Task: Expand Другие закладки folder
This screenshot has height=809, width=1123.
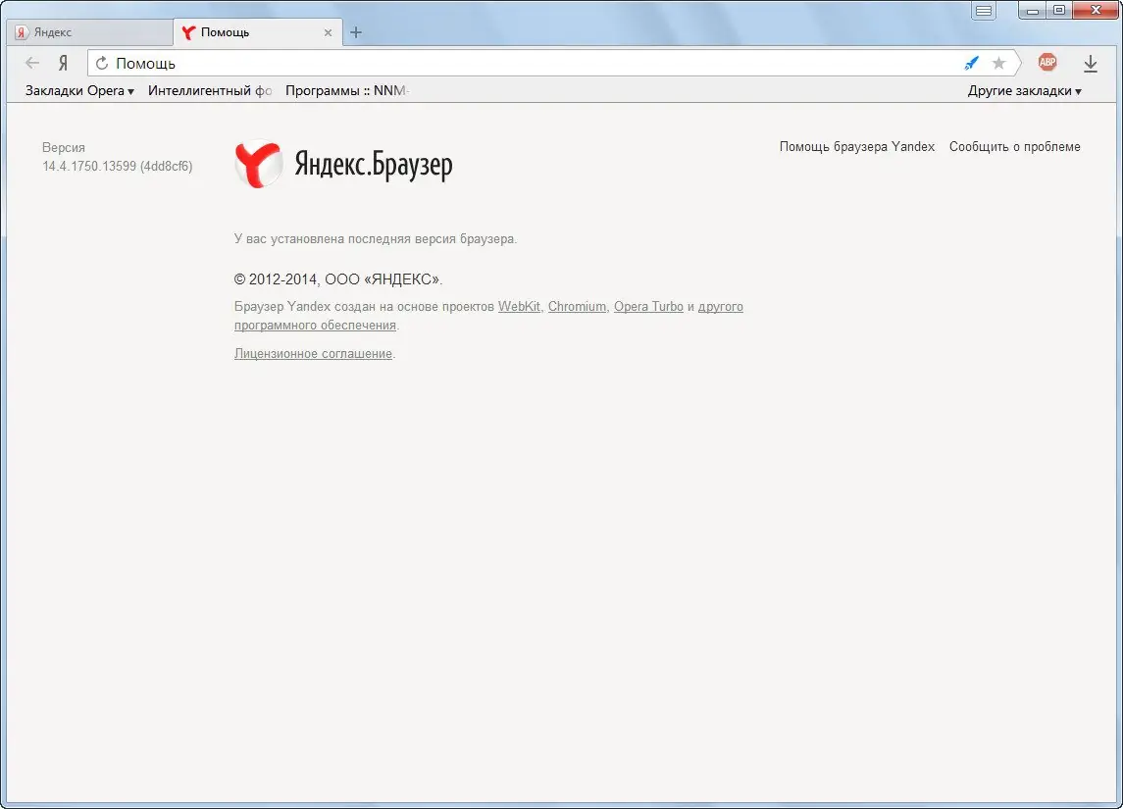Action: [x=1024, y=91]
